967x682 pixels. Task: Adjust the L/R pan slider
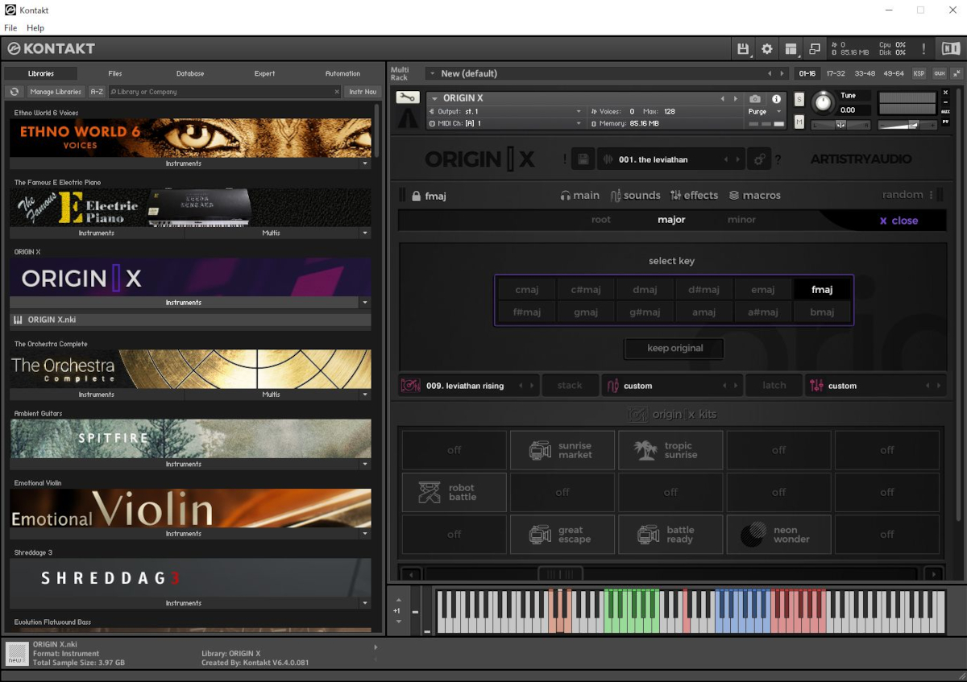840,124
